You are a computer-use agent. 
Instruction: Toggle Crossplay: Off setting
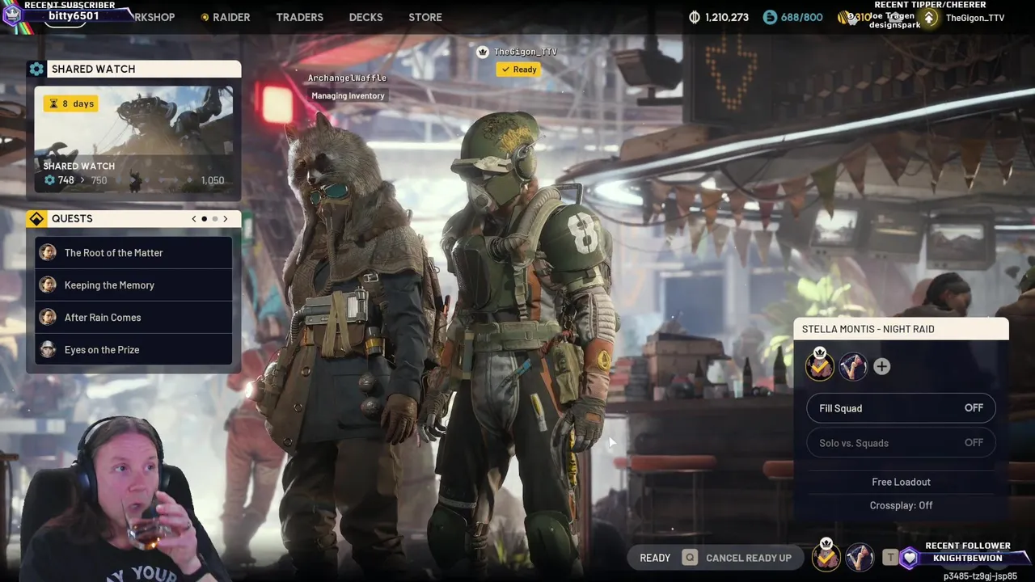pyautogui.click(x=901, y=505)
